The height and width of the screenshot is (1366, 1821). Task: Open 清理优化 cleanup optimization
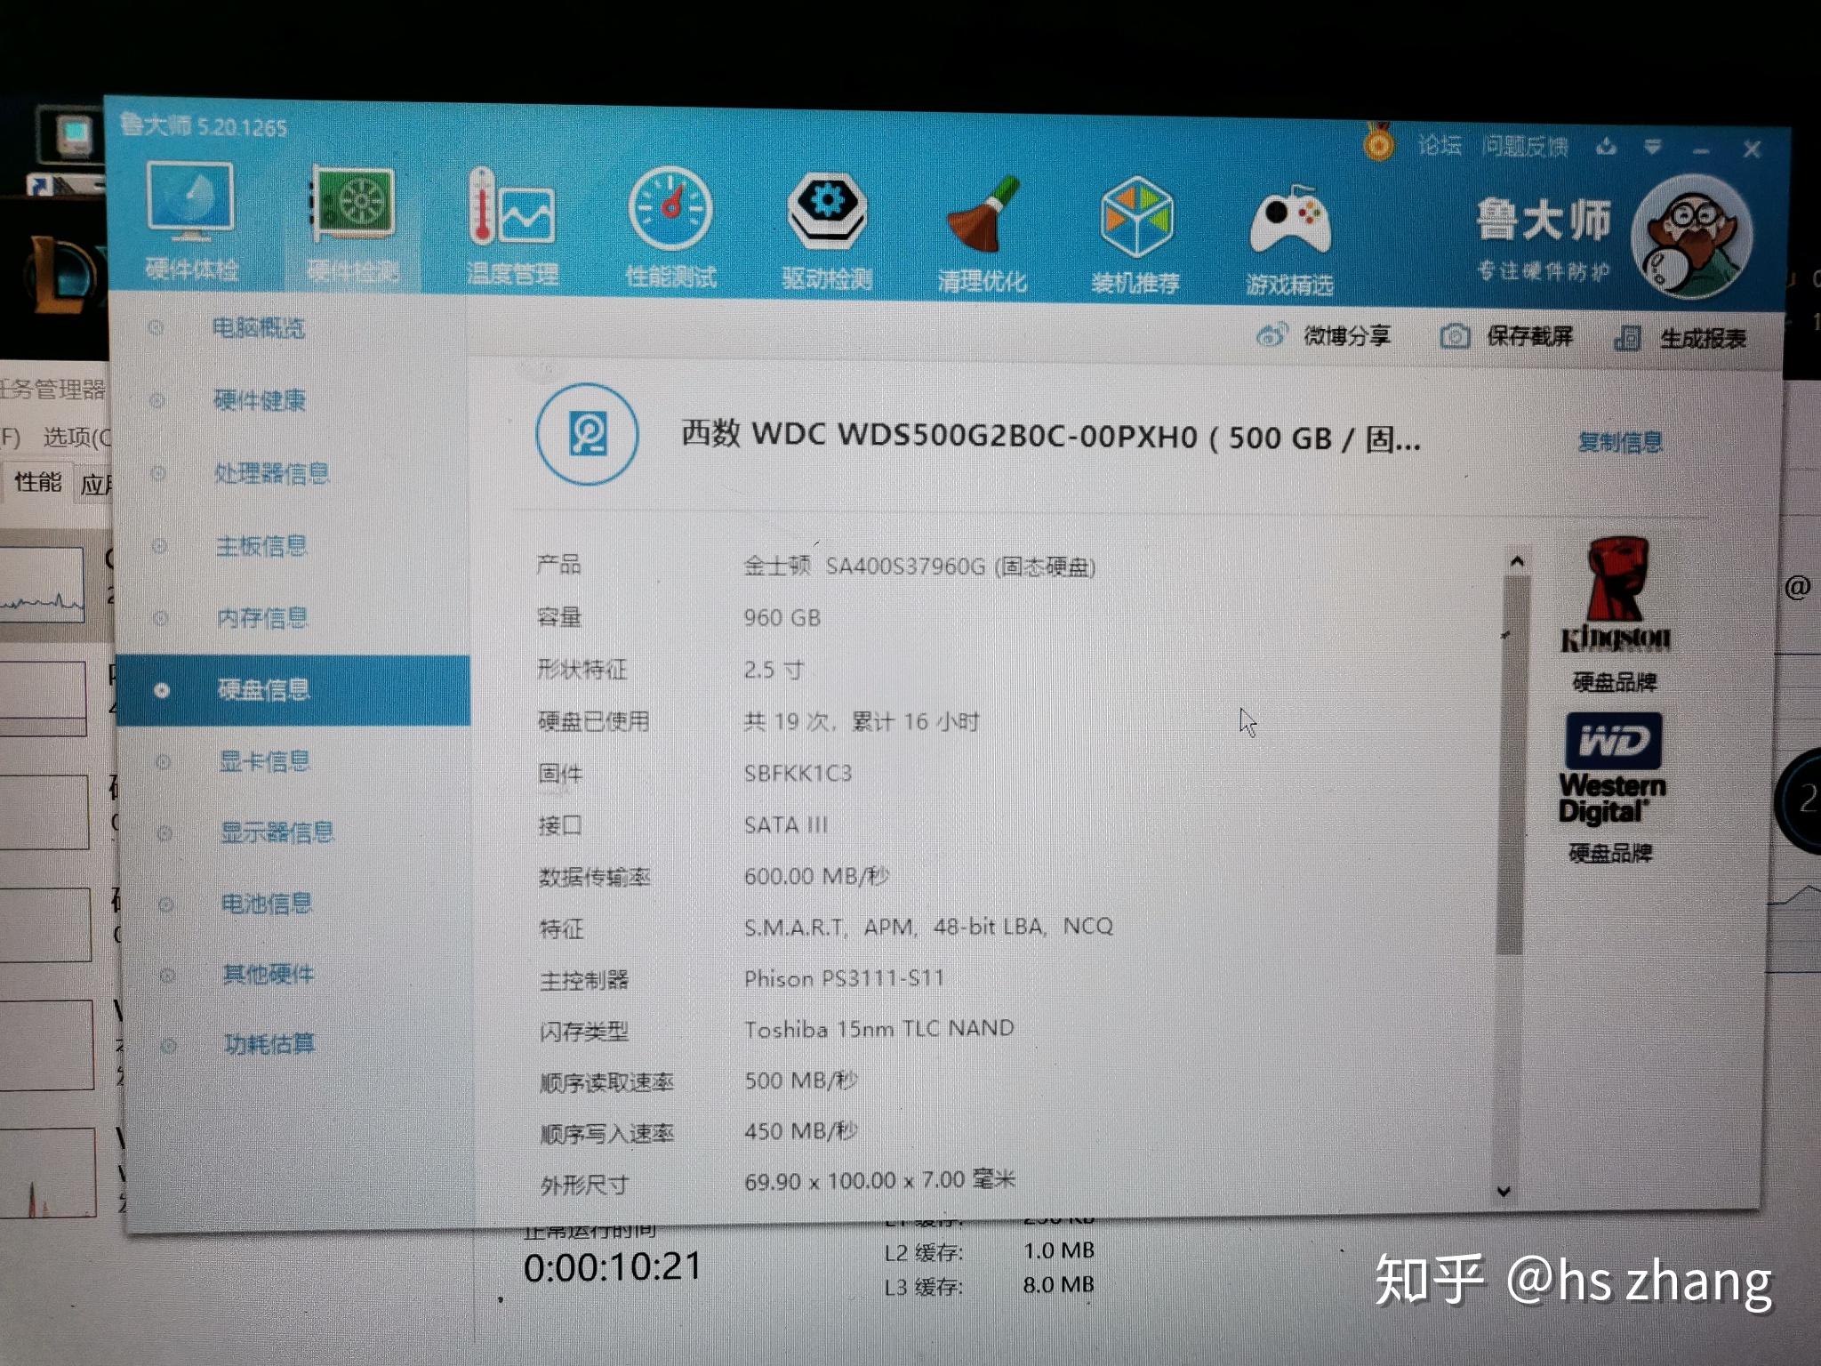(x=983, y=235)
